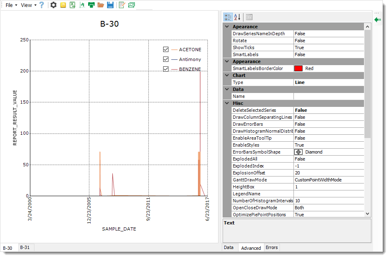Collapse the Appearance category with SmartLabelsBorderColor
The image size is (389, 258).
[x=227, y=61]
